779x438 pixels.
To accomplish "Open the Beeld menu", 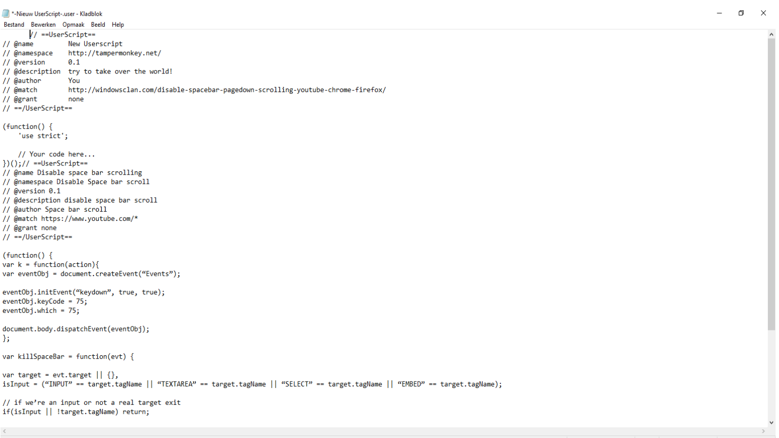I will pos(98,24).
